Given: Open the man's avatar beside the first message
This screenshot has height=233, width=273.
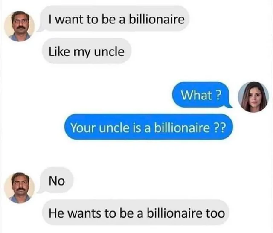Looking at the screenshot, I should click(x=19, y=26).
